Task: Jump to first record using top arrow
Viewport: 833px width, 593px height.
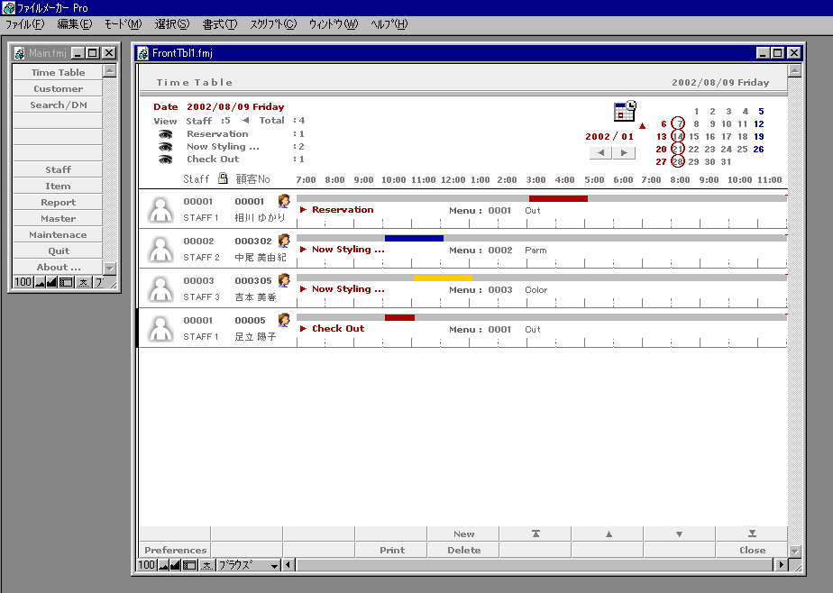Action: point(535,534)
